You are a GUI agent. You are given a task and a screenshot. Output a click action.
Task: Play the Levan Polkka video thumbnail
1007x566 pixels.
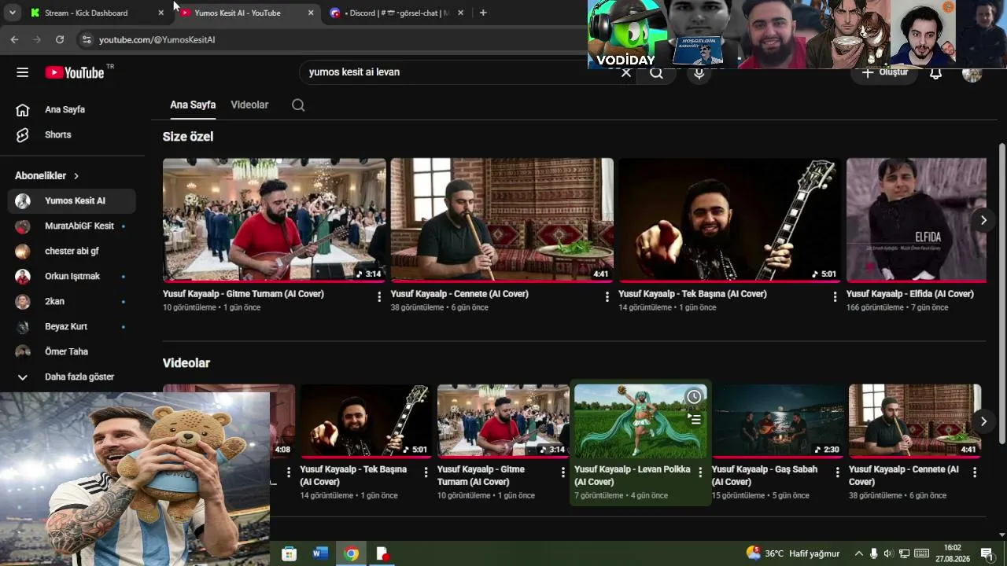click(x=640, y=421)
